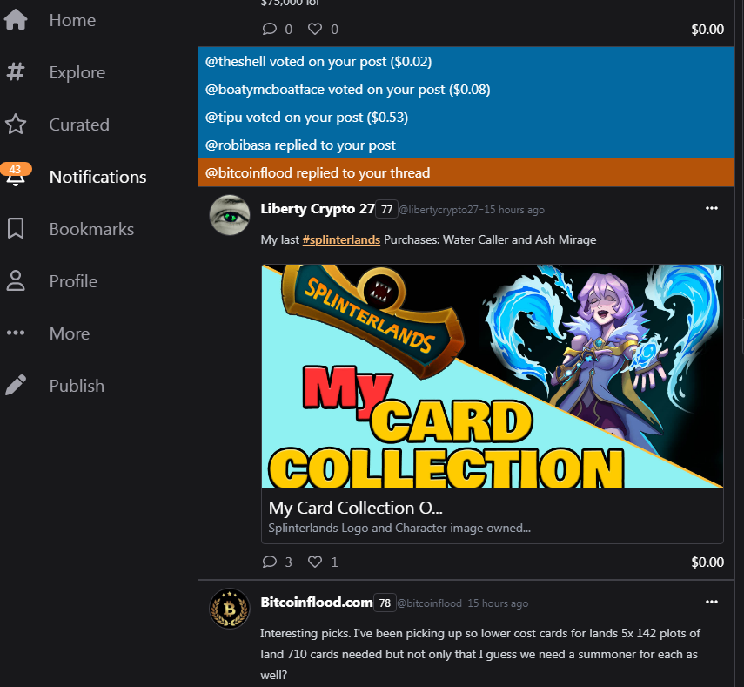744x687 pixels.
Task: Like the top post with 0 hearts
Action: [315, 29]
